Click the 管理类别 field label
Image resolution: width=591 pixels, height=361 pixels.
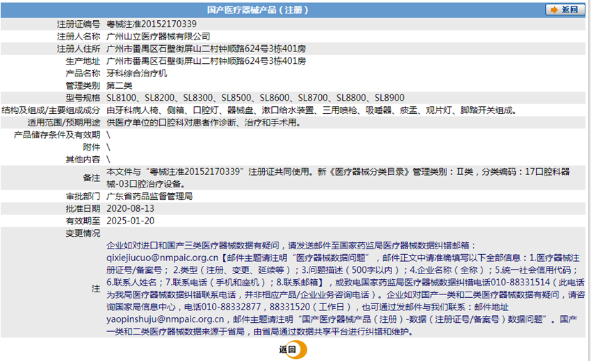83,86
